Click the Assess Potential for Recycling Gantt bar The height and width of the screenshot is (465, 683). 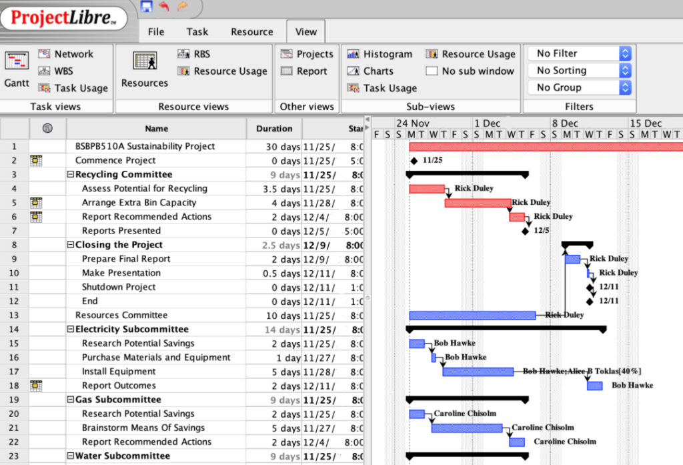tap(427, 189)
